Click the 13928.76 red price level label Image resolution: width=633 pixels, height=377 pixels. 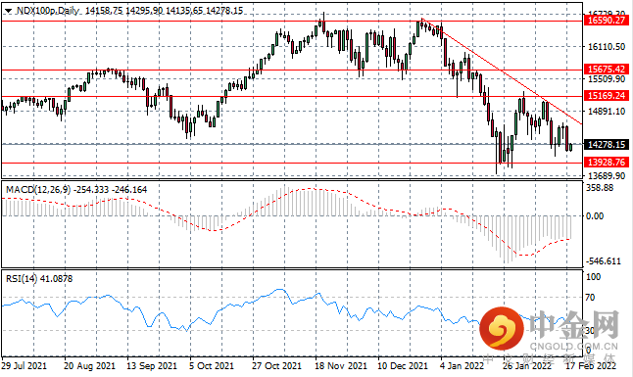606,163
